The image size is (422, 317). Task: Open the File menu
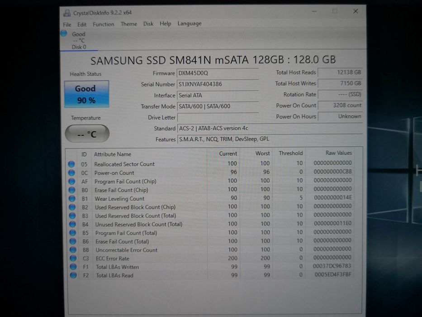67,24
